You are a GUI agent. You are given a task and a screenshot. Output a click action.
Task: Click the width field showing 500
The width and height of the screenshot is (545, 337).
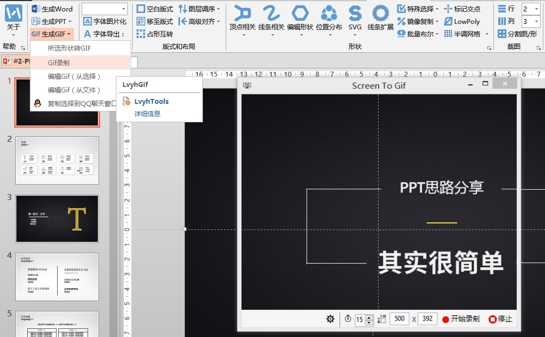400,319
